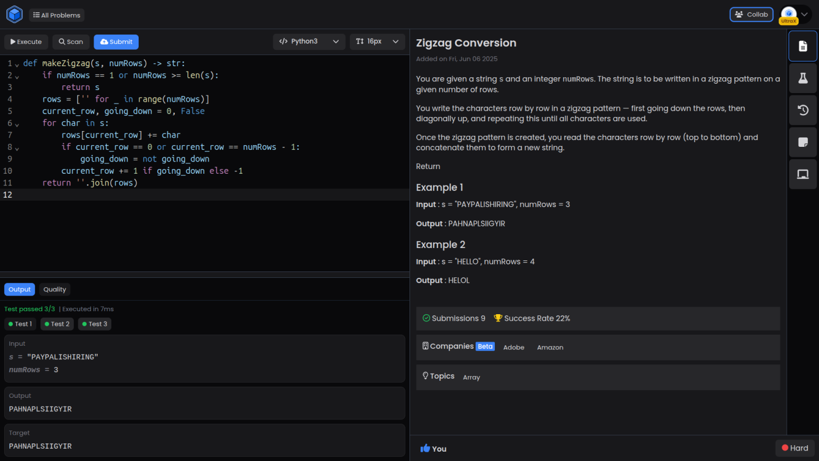Open the Python3 language dropdown

point(308,42)
